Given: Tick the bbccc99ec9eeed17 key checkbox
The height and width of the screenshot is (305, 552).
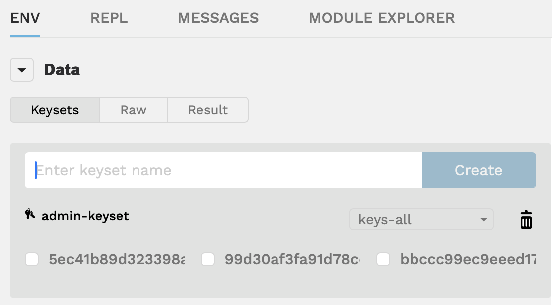Looking at the screenshot, I should [383, 259].
